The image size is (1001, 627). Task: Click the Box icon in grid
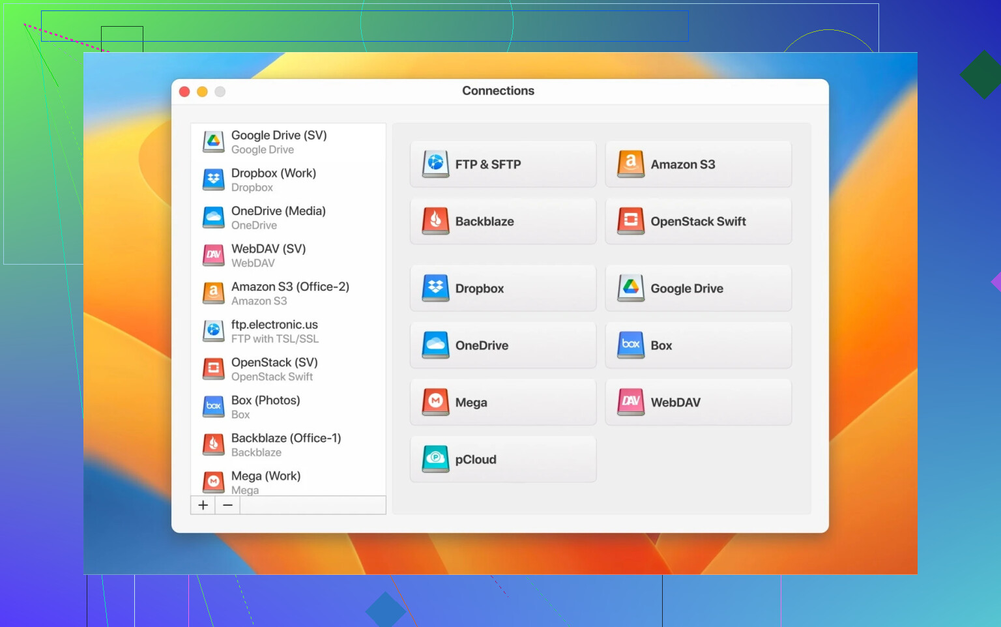click(x=631, y=345)
